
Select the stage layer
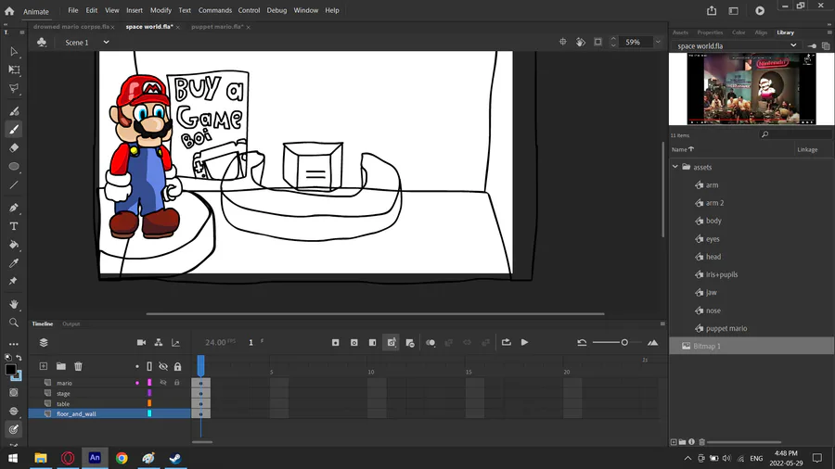click(63, 394)
